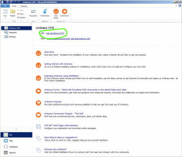
Task: Open the Run dropdown arrow
Action: (5, 18)
